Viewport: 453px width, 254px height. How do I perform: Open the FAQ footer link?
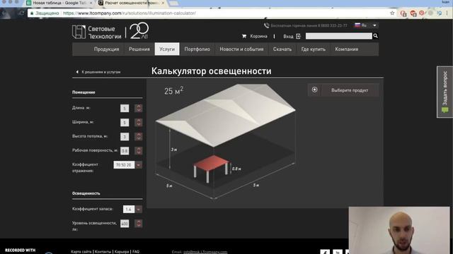[x=136, y=252]
